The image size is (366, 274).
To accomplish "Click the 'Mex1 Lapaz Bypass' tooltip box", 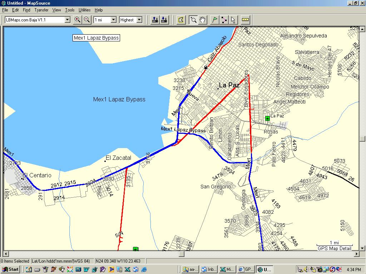I will 96,38.
